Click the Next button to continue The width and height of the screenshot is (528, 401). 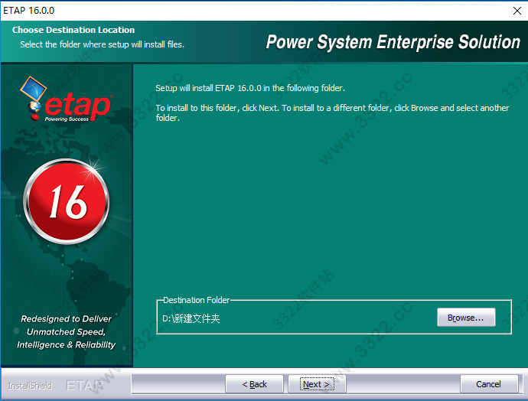(317, 384)
